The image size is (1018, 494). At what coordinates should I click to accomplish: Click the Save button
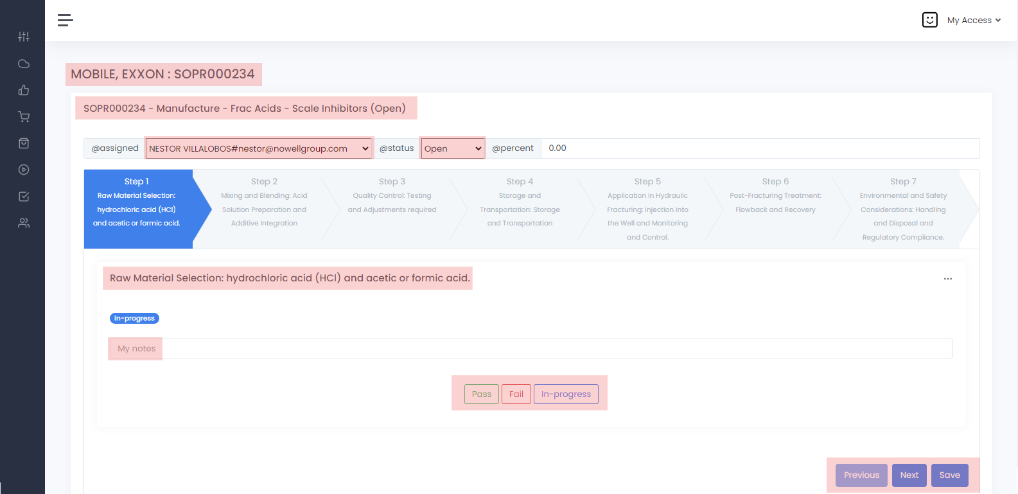950,475
